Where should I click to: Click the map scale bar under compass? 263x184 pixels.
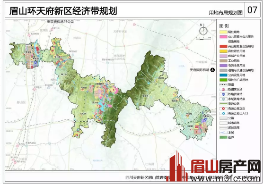(203, 38)
